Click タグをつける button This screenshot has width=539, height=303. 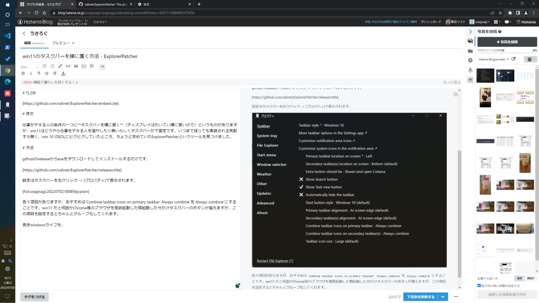click(x=34, y=297)
